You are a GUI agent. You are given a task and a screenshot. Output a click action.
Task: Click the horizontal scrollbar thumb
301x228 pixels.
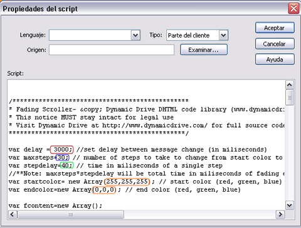pos(70,214)
